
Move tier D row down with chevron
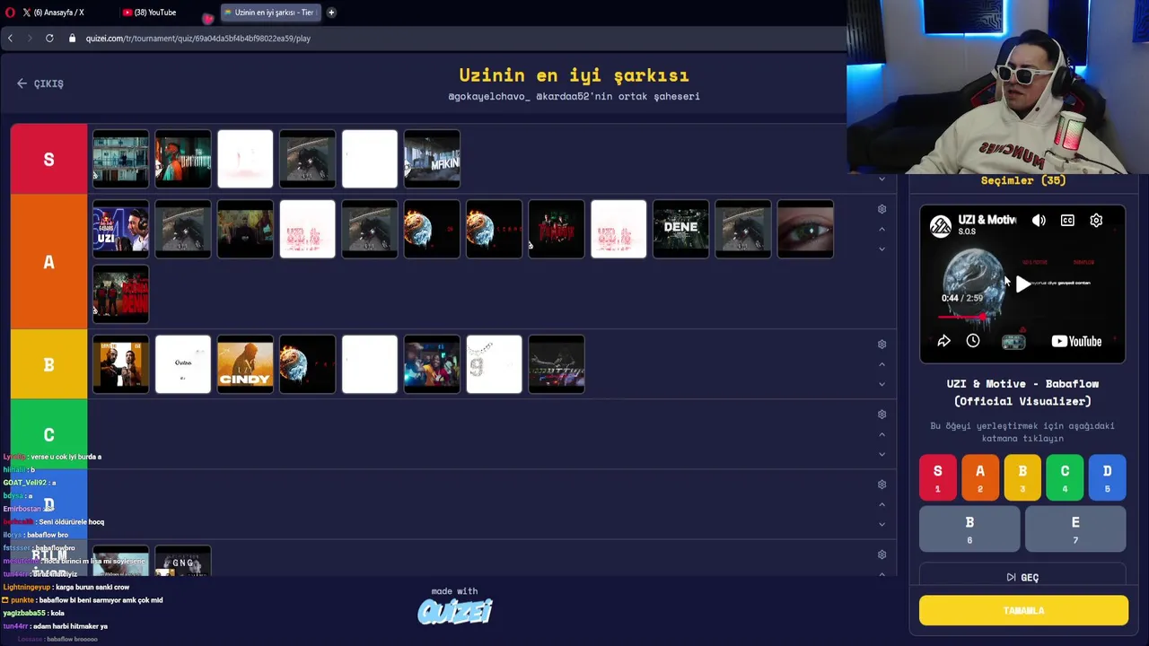tap(881, 524)
